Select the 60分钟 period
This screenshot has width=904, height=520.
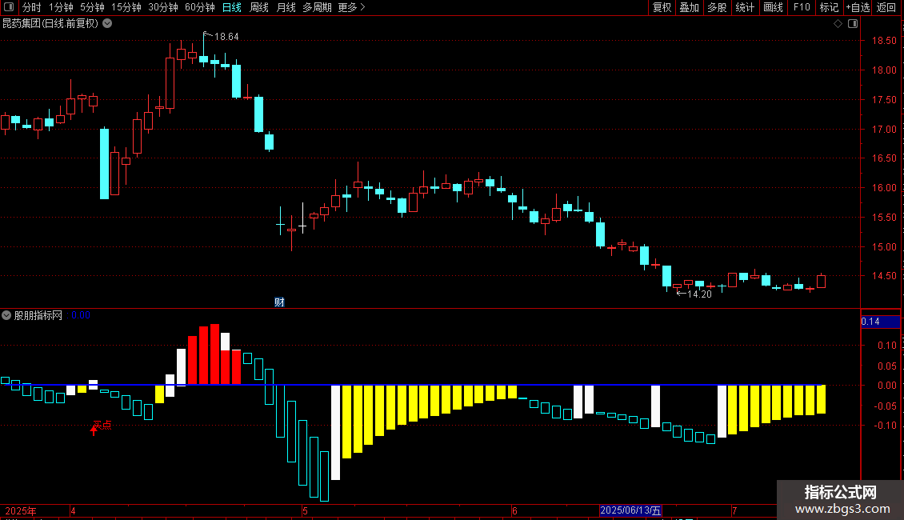[200, 7]
